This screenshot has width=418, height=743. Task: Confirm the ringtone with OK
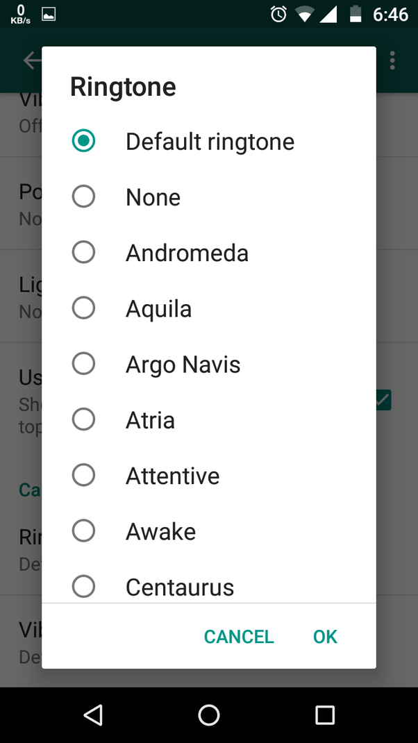coord(324,636)
